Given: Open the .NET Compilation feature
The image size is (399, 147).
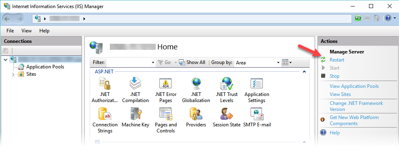Looking at the screenshot, I should [135, 90].
